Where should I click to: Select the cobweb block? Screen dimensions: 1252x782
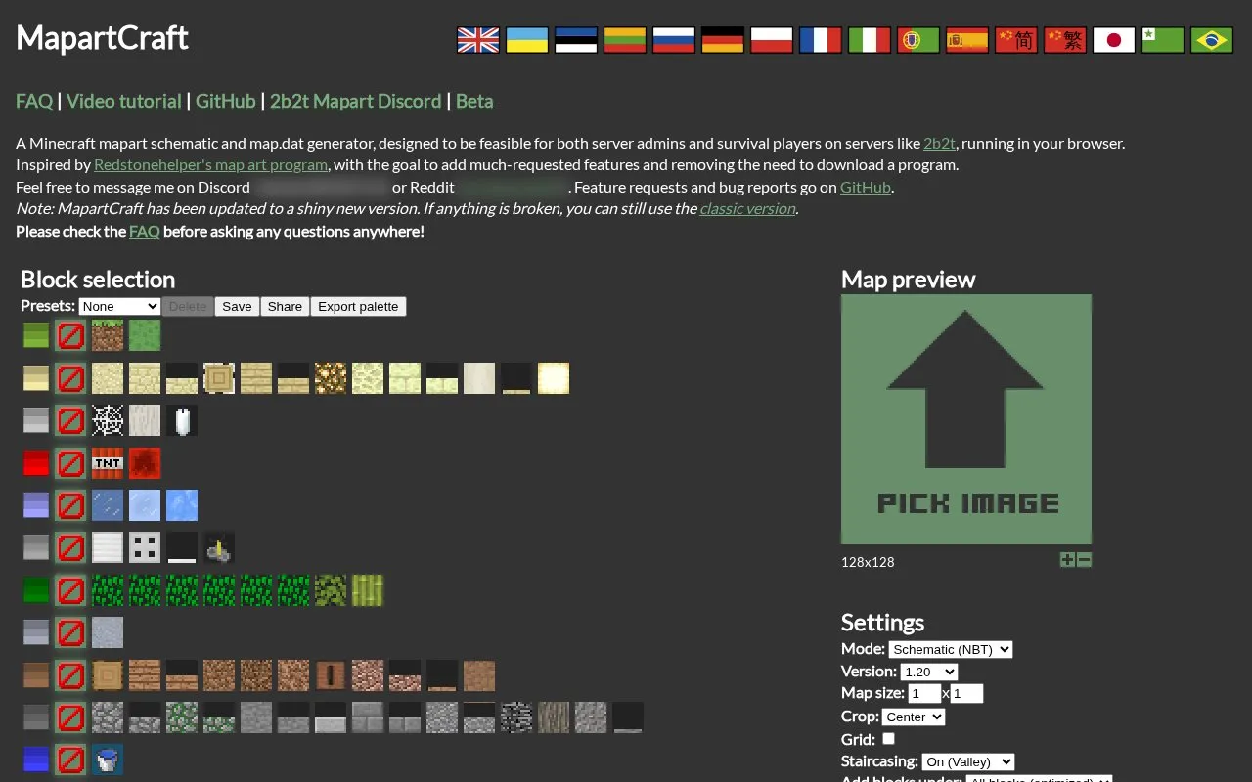tap(108, 420)
